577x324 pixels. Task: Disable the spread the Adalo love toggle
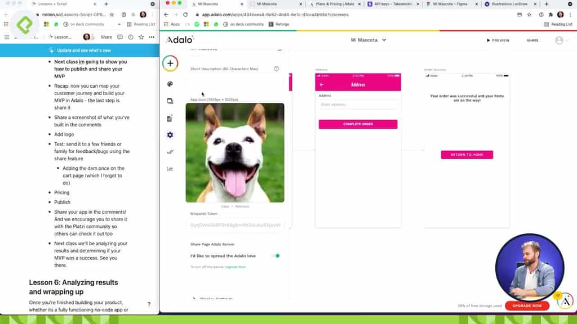(x=276, y=255)
